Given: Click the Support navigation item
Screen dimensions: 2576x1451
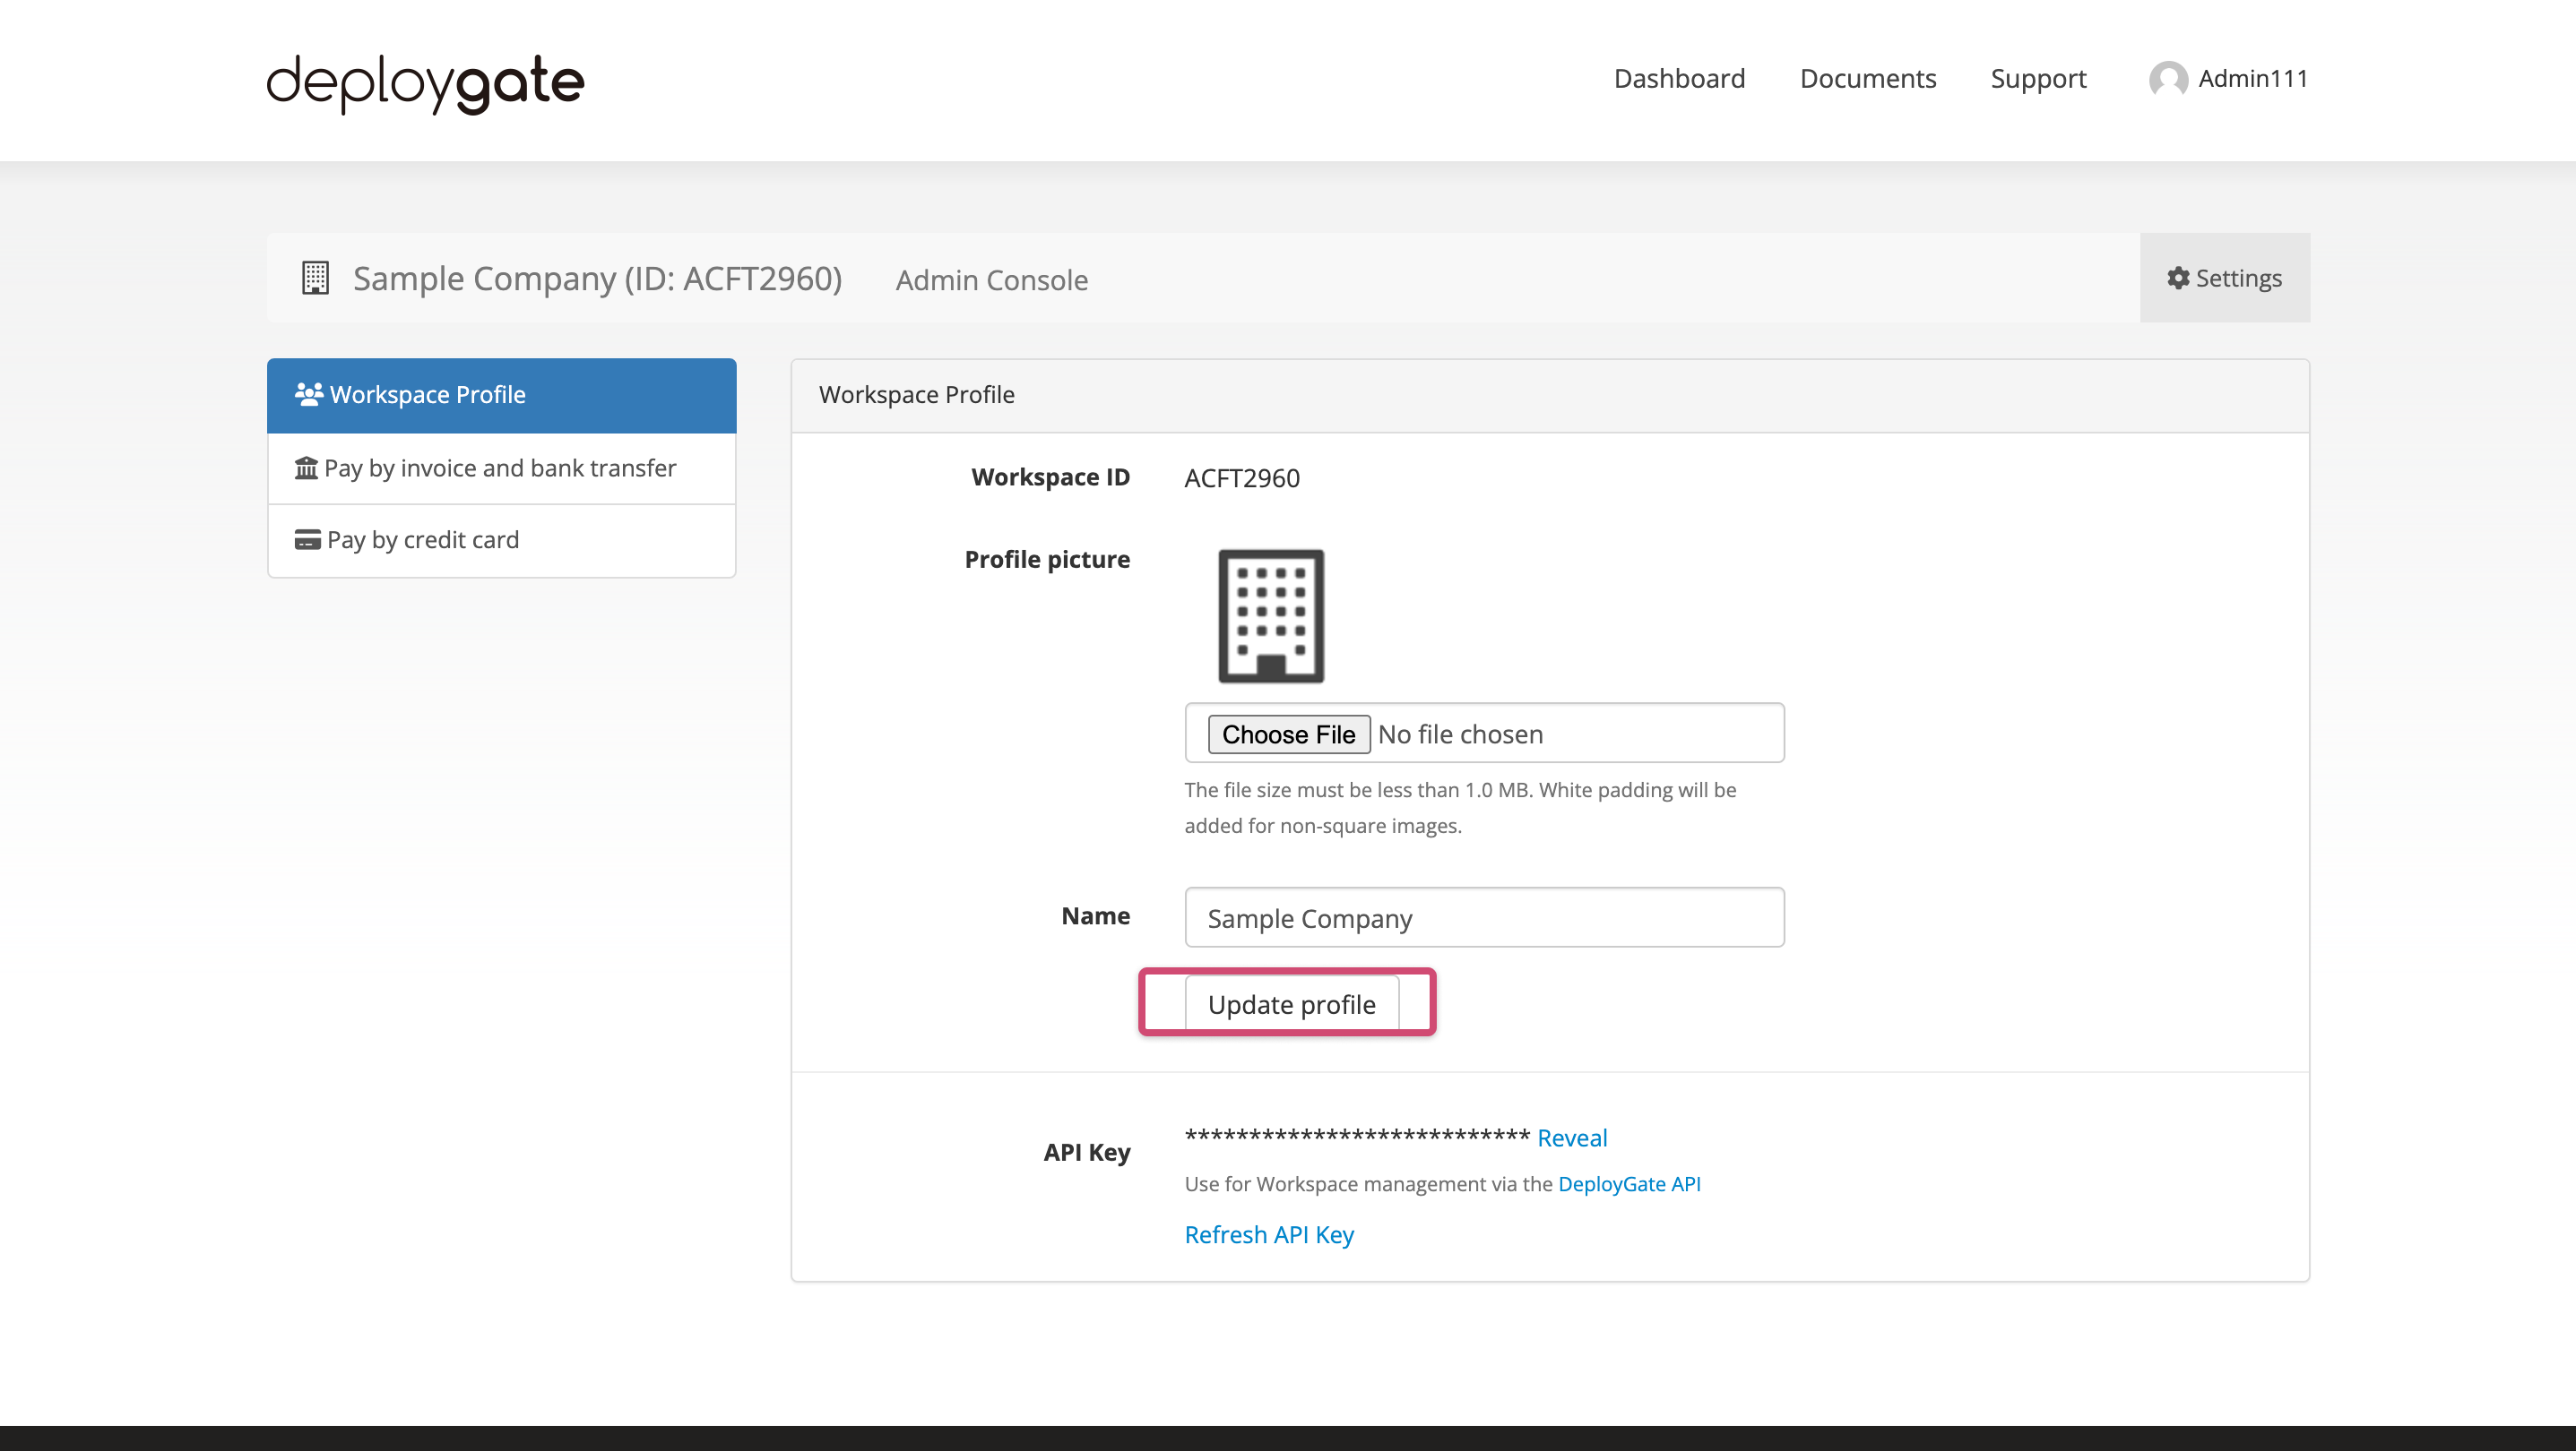Looking at the screenshot, I should (2036, 78).
